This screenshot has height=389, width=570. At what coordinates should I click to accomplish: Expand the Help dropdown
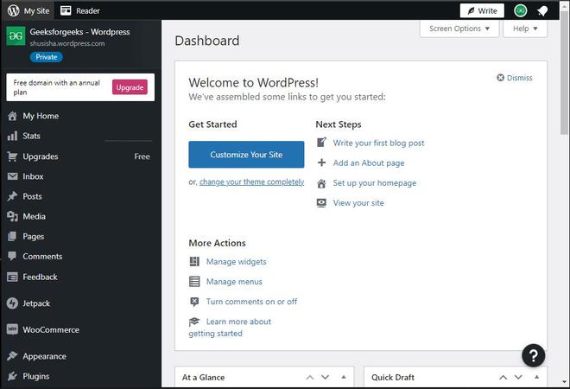tap(525, 29)
